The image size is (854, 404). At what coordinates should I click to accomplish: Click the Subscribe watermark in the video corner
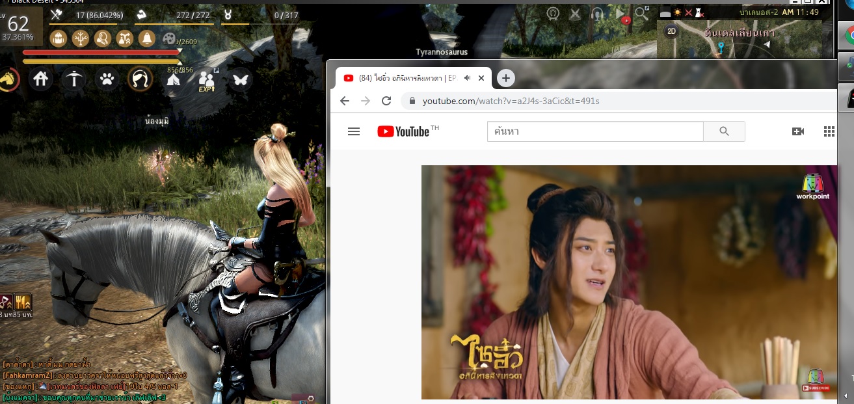point(816,381)
